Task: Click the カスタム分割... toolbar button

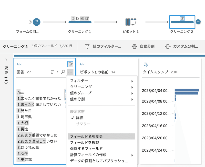Action: point(181,46)
